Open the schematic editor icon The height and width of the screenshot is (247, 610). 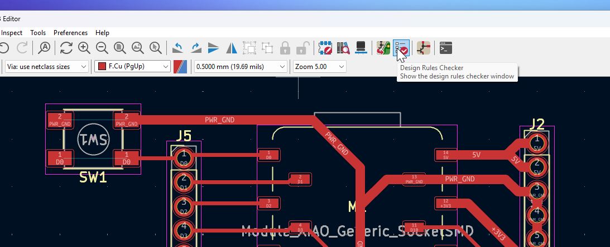point(423,48)
